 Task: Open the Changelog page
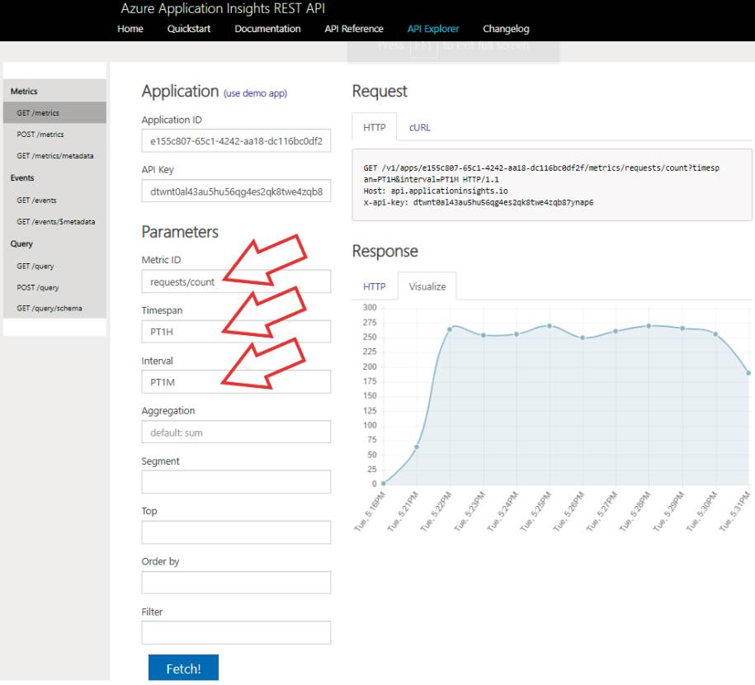point(506,29)
